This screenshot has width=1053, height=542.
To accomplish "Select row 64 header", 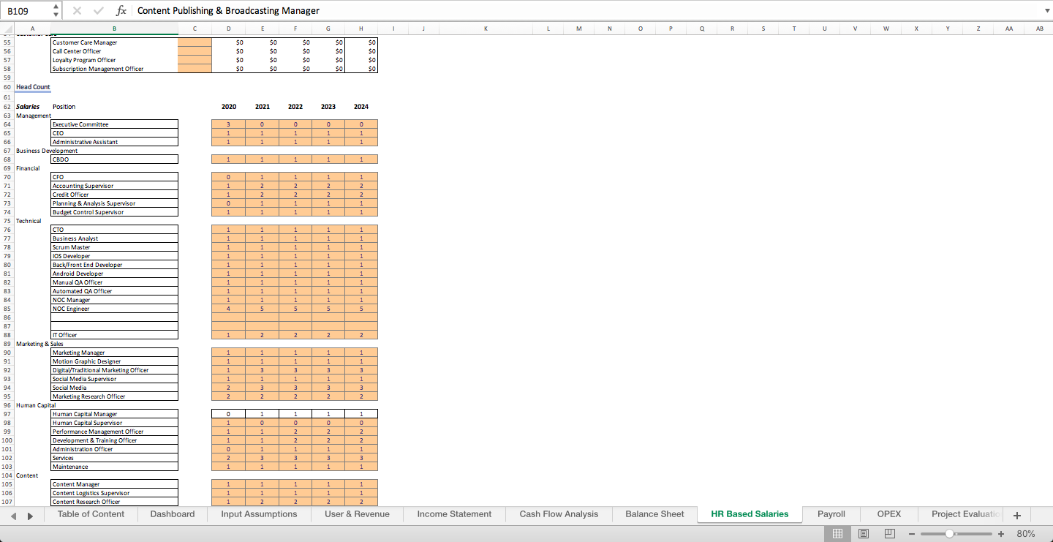I will (7, 124).
